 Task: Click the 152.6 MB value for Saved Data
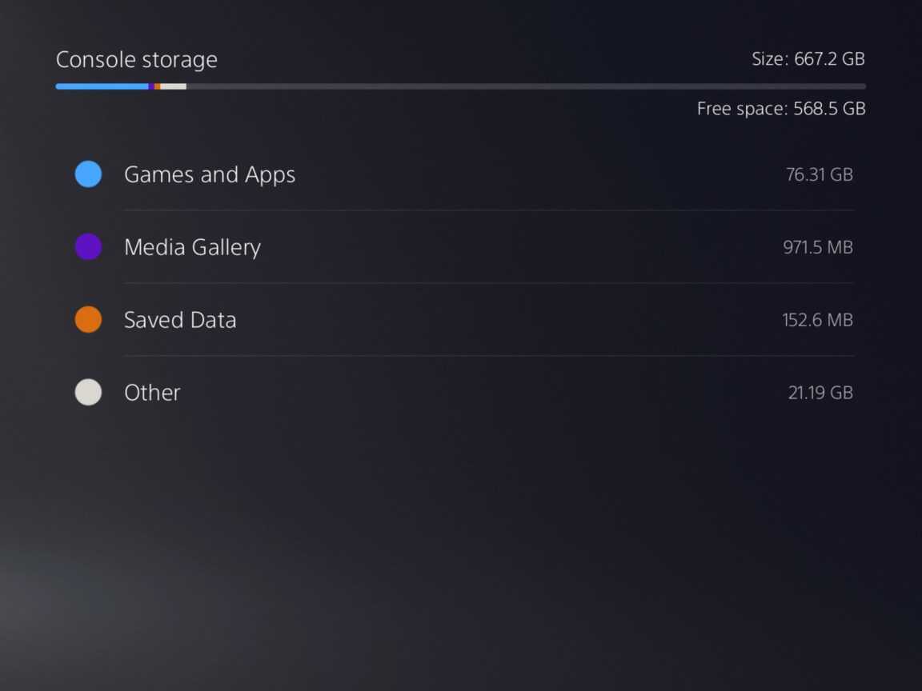pyautogui.click(x=817, y=319)
